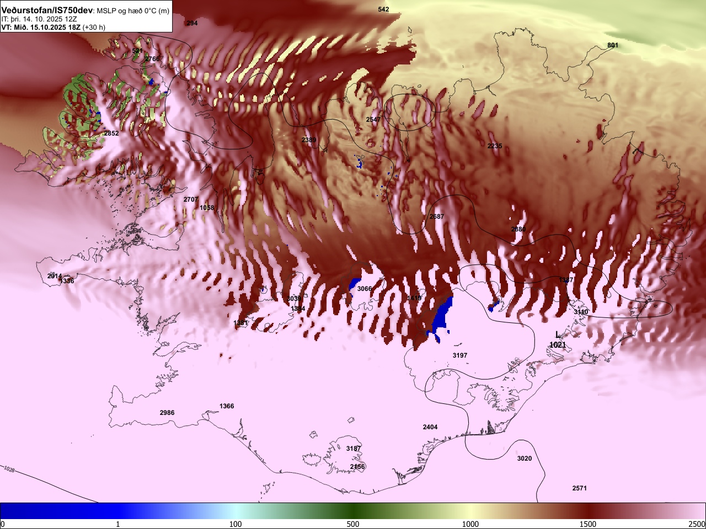Click the 2571 height label
This screenshot has width=706, height=529.
click(580, 488)
